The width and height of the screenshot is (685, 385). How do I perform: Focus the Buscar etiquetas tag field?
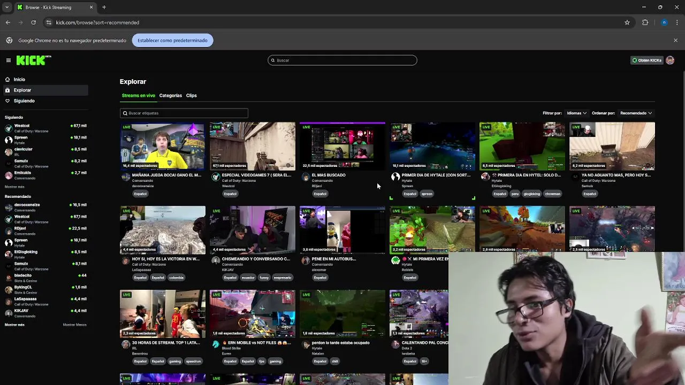184,113
